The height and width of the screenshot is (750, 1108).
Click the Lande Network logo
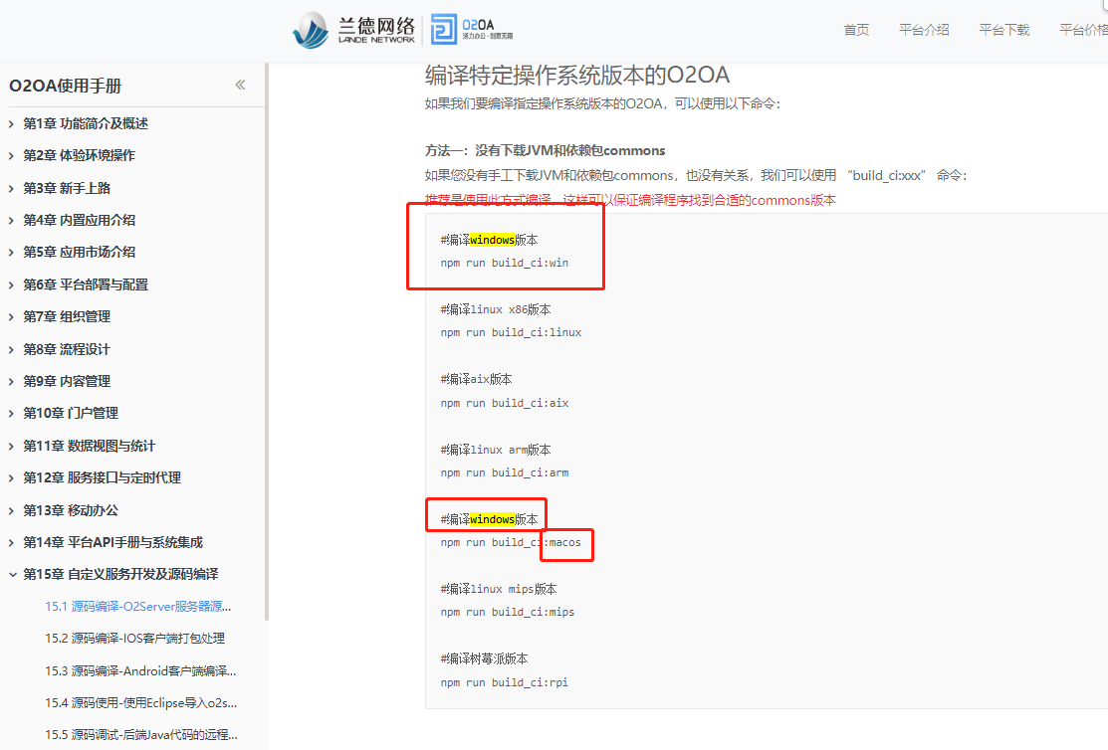click(354, 30)
